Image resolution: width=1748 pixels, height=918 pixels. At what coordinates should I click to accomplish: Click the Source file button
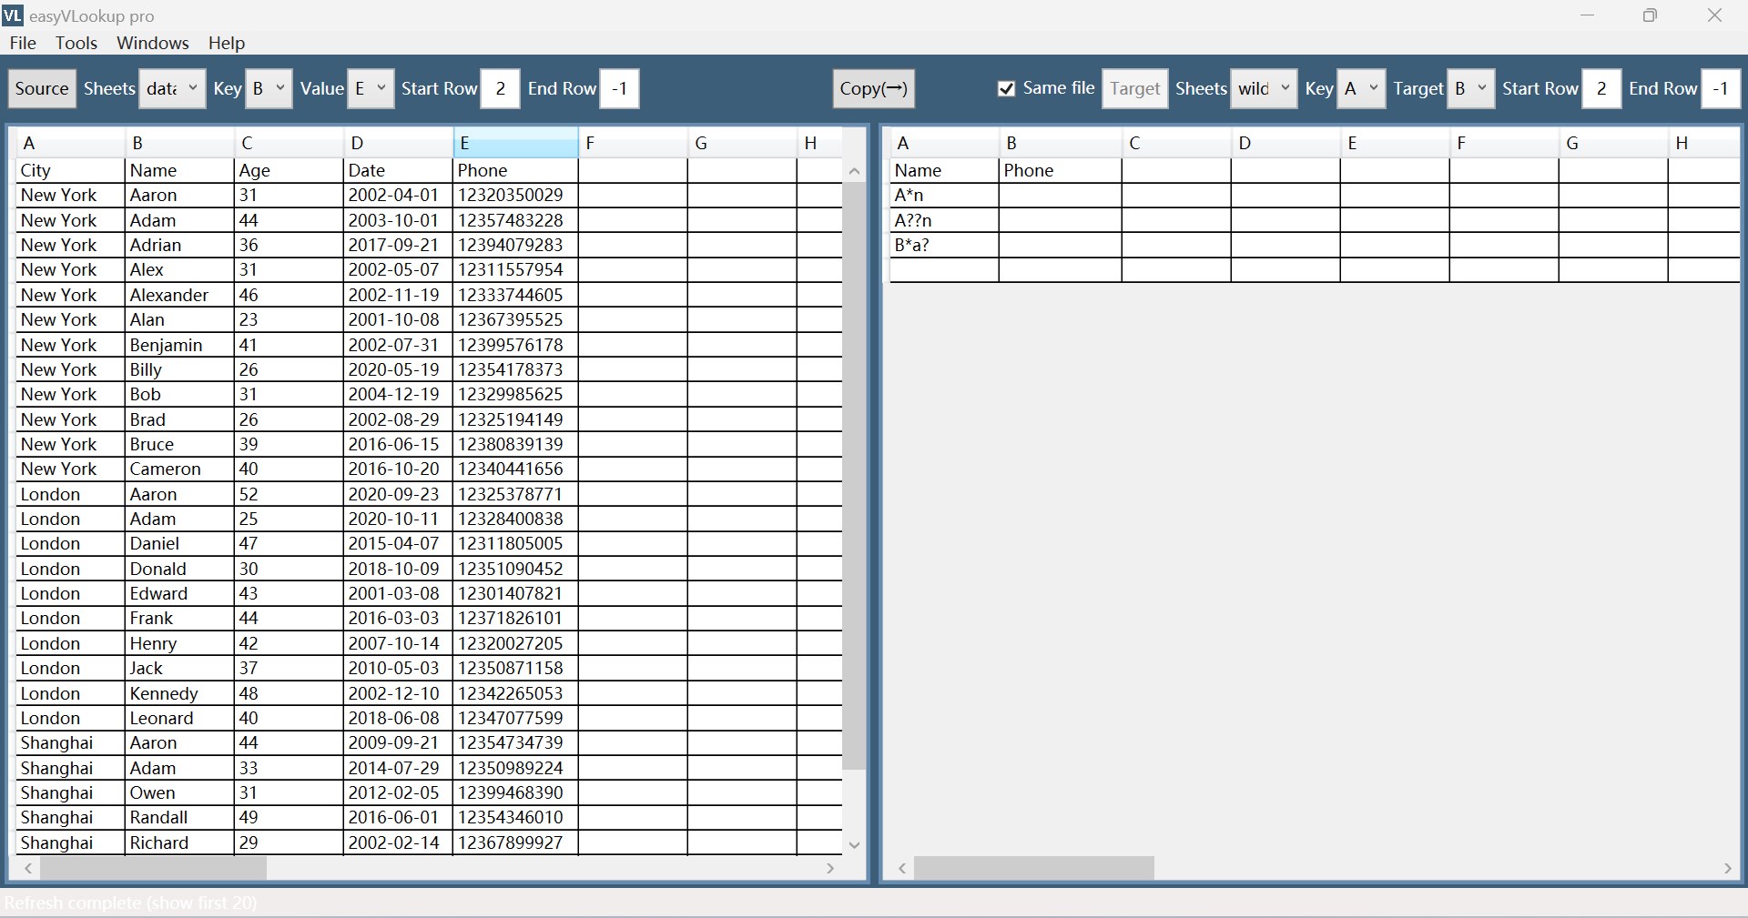tap(42, 88)
